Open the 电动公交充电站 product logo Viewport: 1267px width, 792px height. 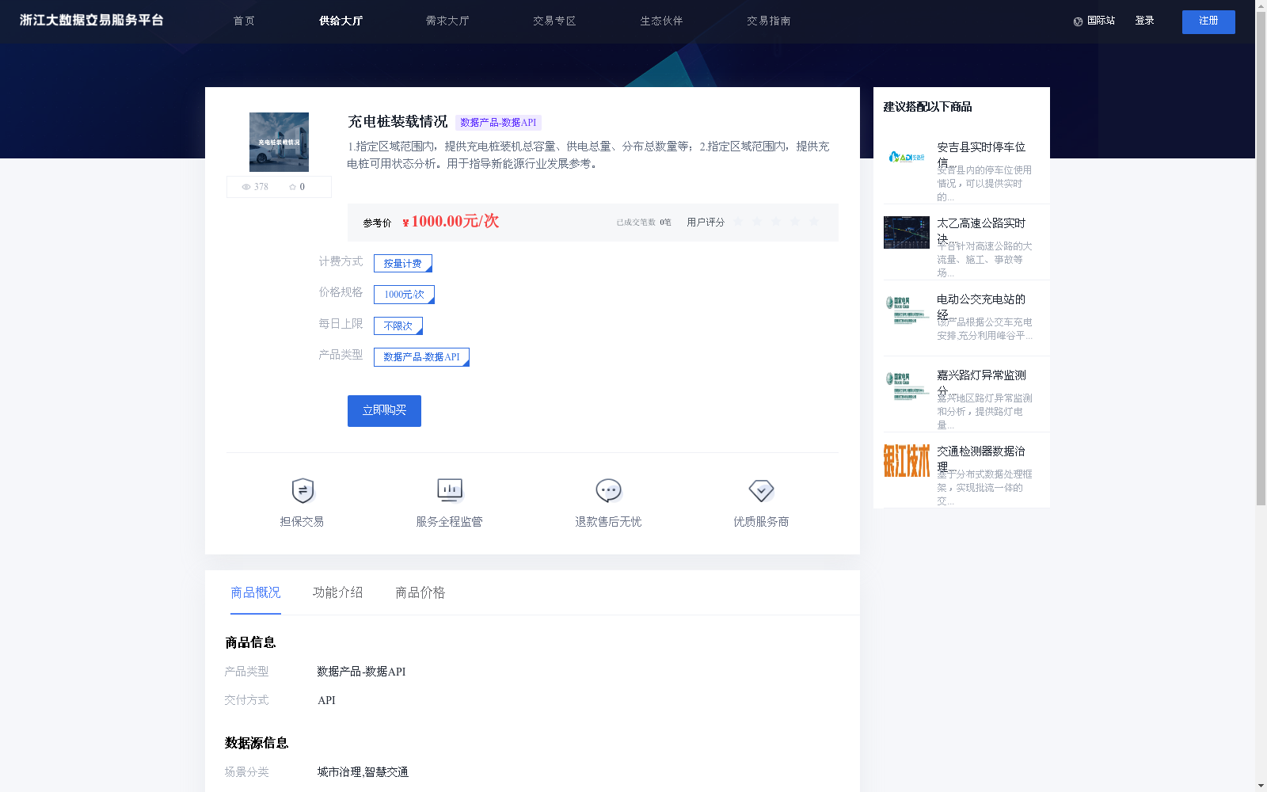(x=907, y=310)
